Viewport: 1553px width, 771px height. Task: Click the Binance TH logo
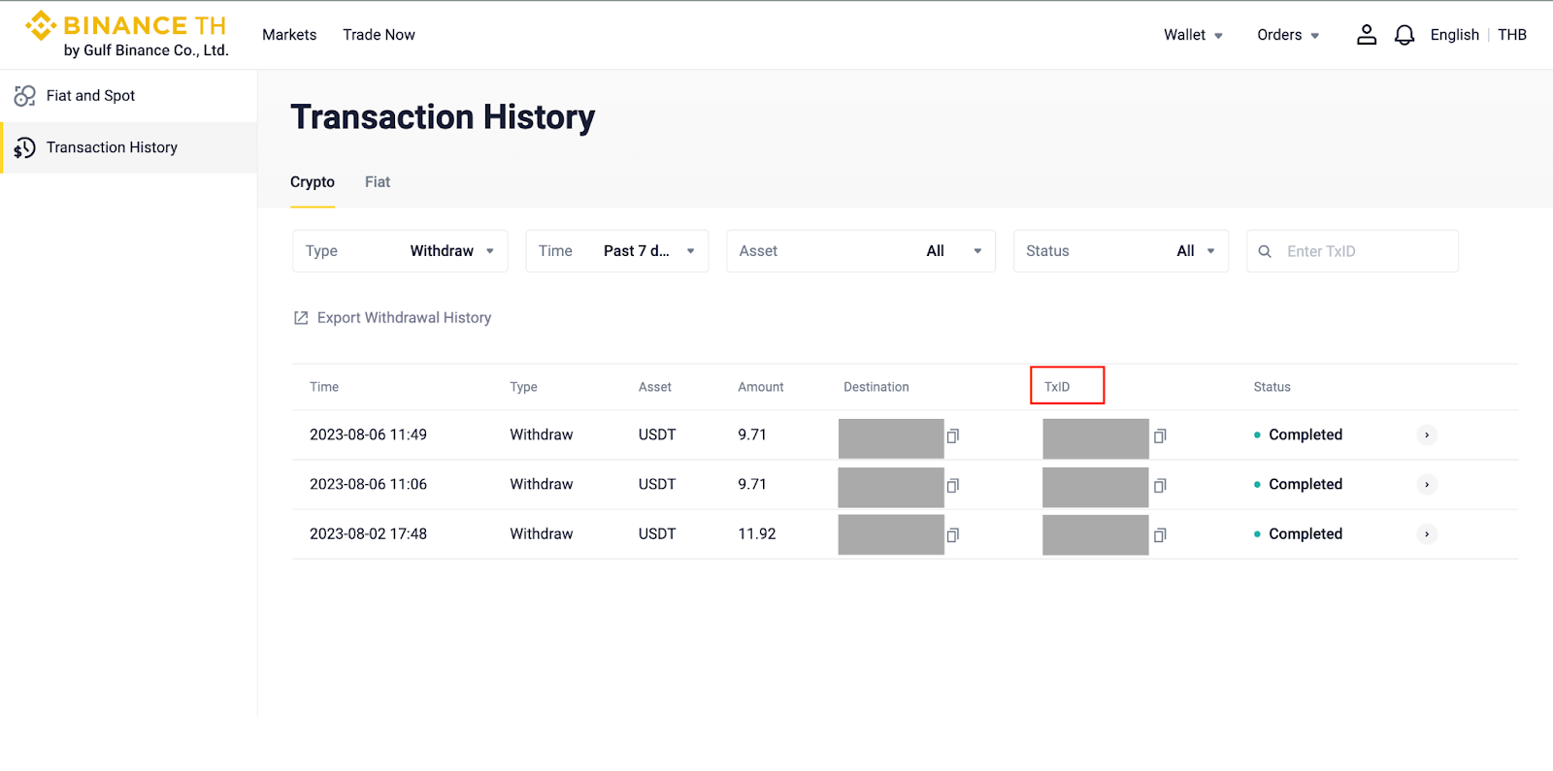pos(126,35)
